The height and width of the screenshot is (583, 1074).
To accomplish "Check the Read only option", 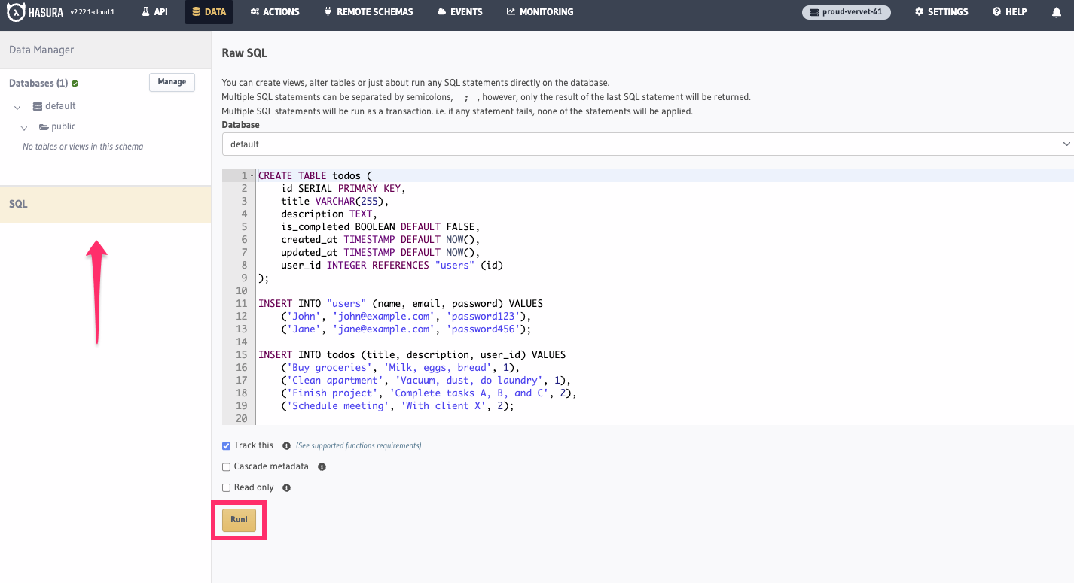I will pos(226,487).
